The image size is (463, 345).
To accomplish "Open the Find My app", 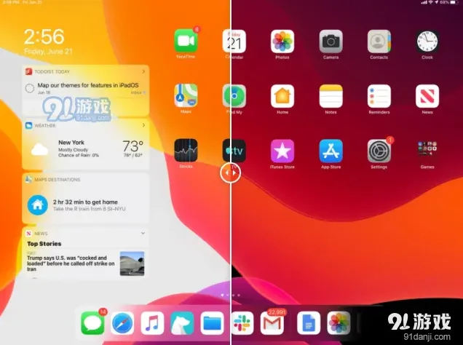I will [x=234, y=96].
